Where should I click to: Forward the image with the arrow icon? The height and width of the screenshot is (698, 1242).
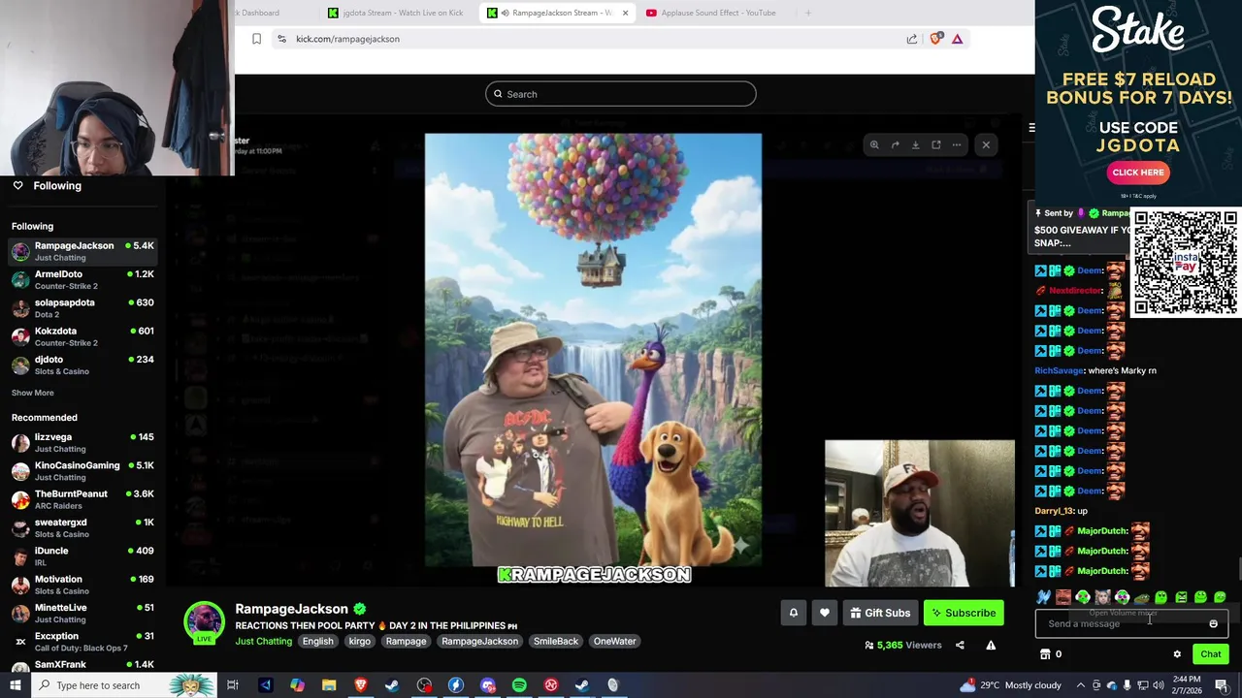(x=895, y=145)
